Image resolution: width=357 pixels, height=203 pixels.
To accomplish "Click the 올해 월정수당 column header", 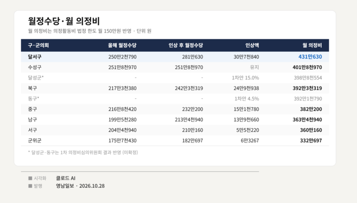I will [x=122, y=45].
